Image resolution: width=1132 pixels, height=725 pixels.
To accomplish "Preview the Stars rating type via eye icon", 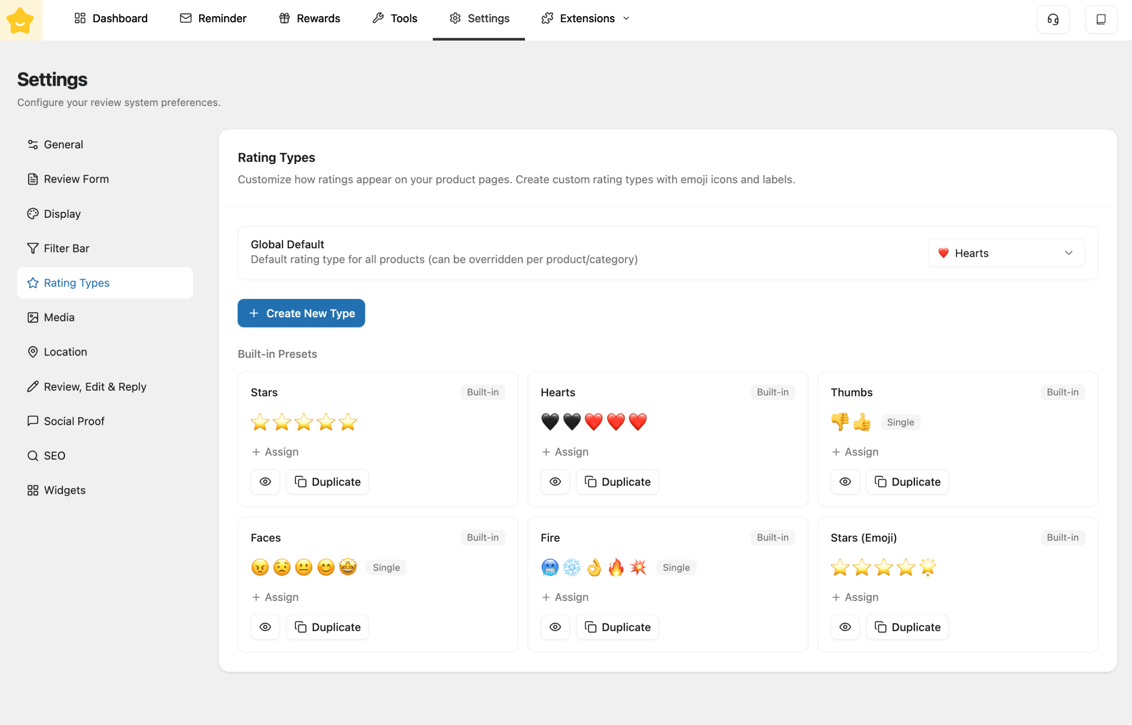I will click(265, 482).
